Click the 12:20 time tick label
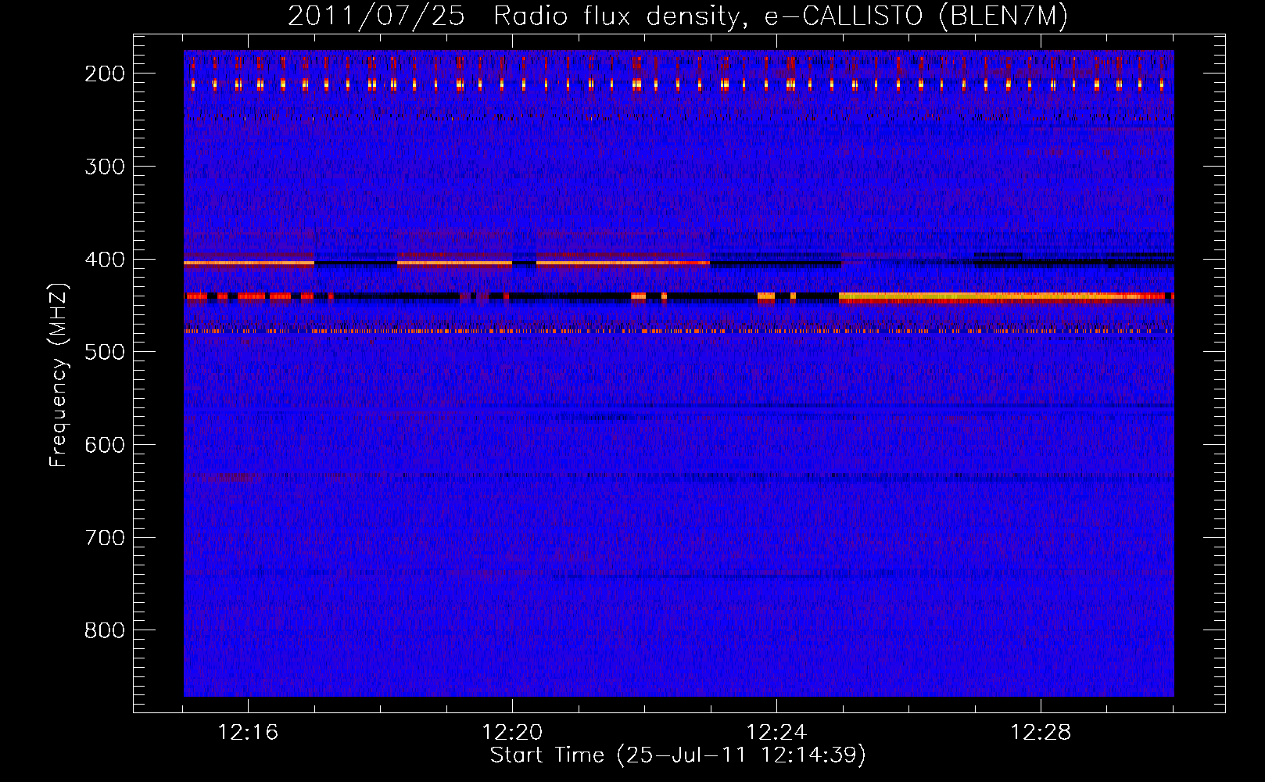The image size is (1265, 782). coord(512,733)
